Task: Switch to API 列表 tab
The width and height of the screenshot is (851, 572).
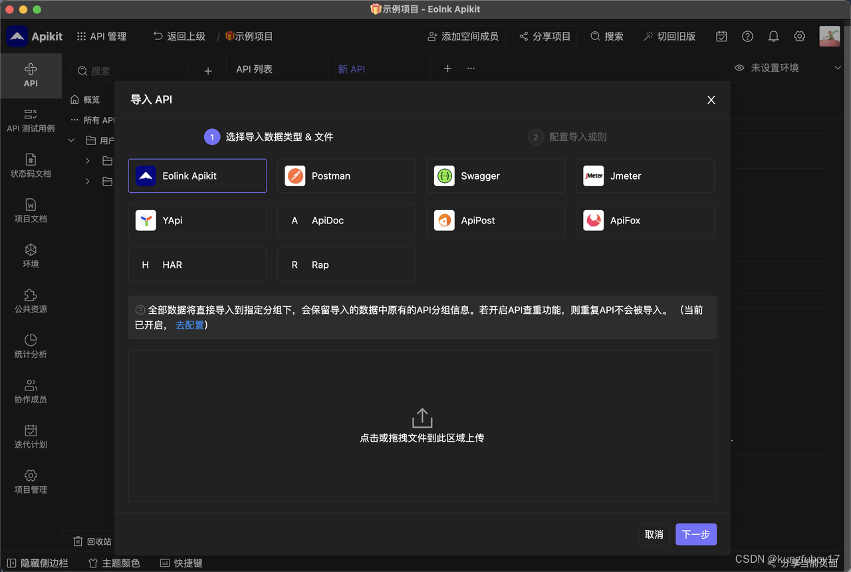Action: click(x=255, y=69)
